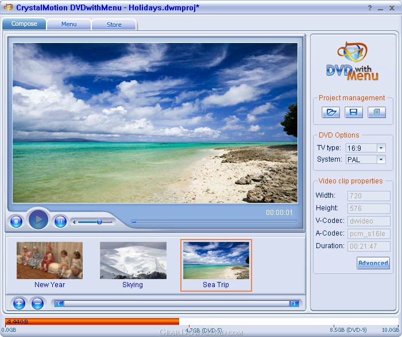Stop playback with the stop button

[16, 221]
